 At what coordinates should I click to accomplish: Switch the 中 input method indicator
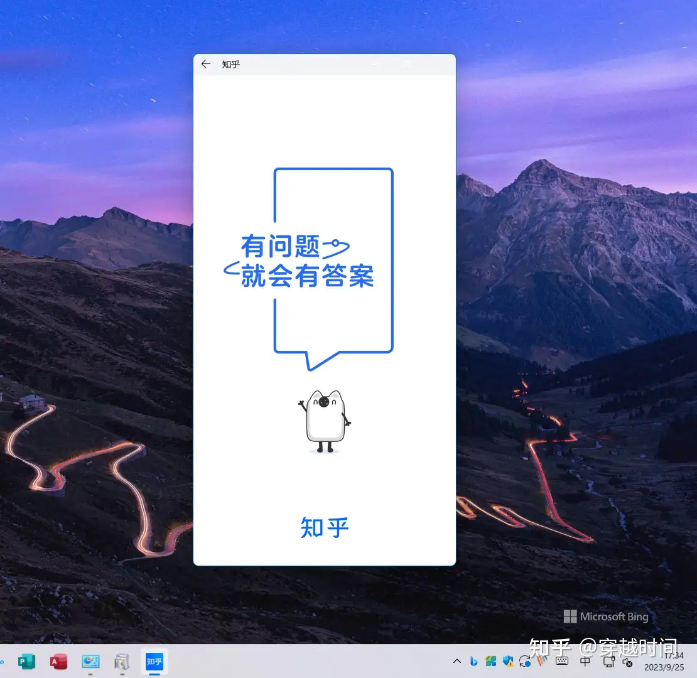[x=585, y=662]
